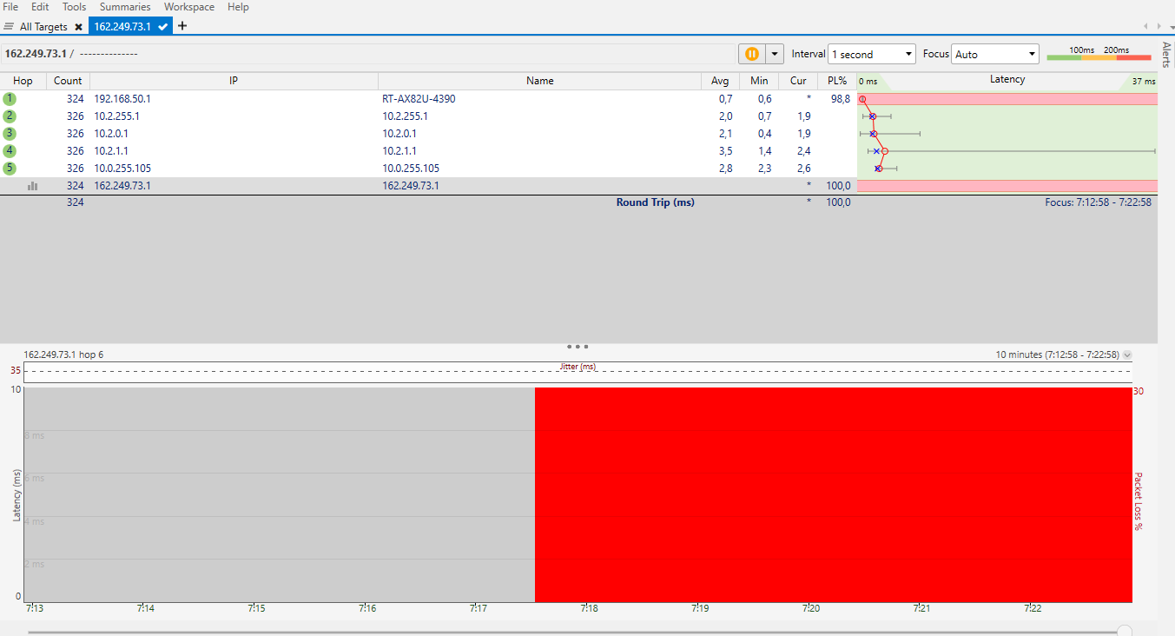Open the Summaries menu
Screen dimensions: 1175x636
125,7
